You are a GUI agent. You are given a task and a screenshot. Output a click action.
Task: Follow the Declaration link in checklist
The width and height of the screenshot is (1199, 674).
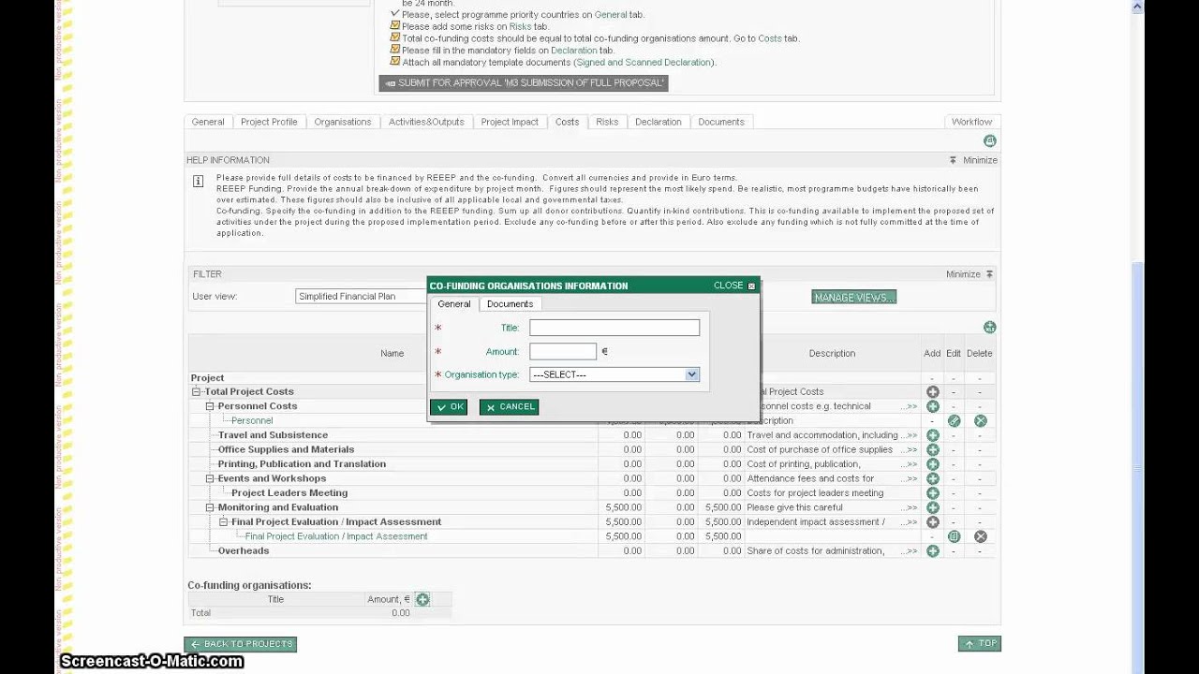point(573,51)
